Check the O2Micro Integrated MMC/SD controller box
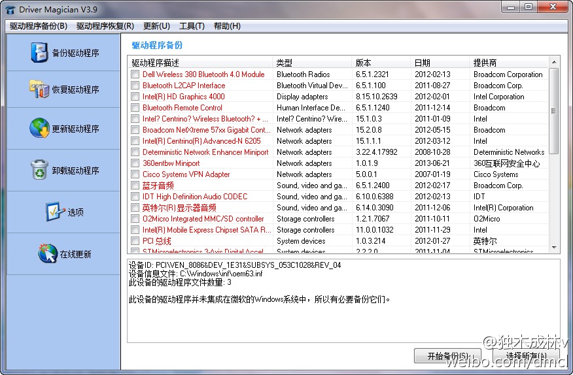Screen dimensions: 573x375 coord(135,219)
